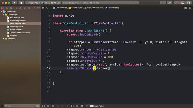Step out in debug bar
Viewport: 193px width, 108px height.
68,106
